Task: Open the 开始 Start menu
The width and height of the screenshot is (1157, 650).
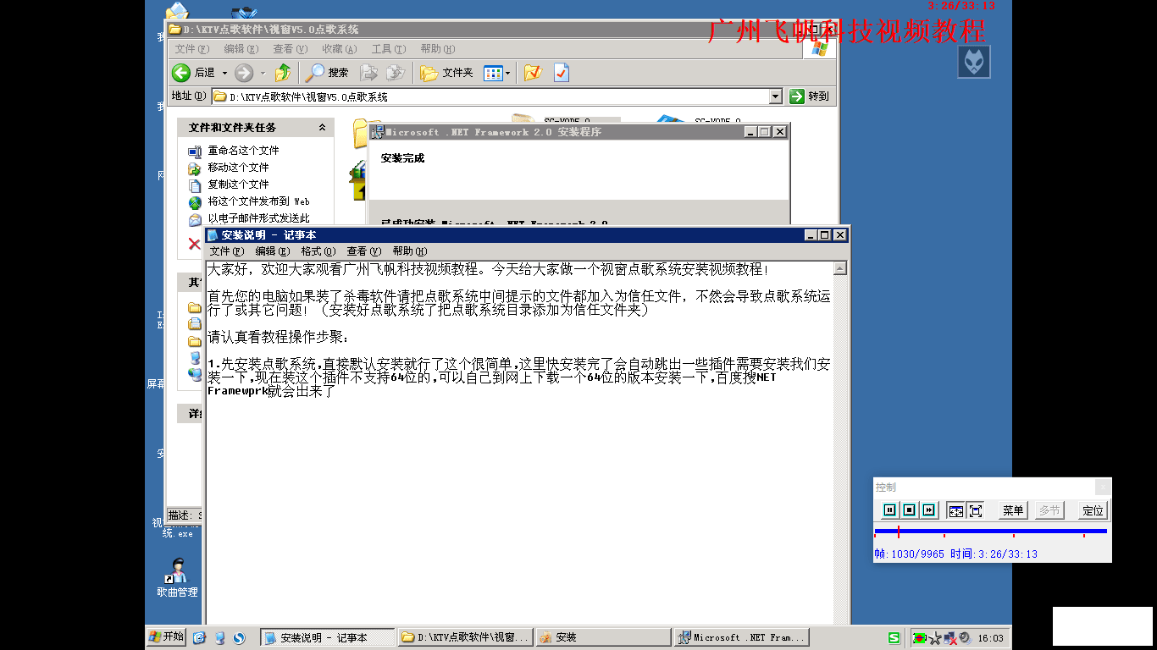Action: click(x=166, y=636)
